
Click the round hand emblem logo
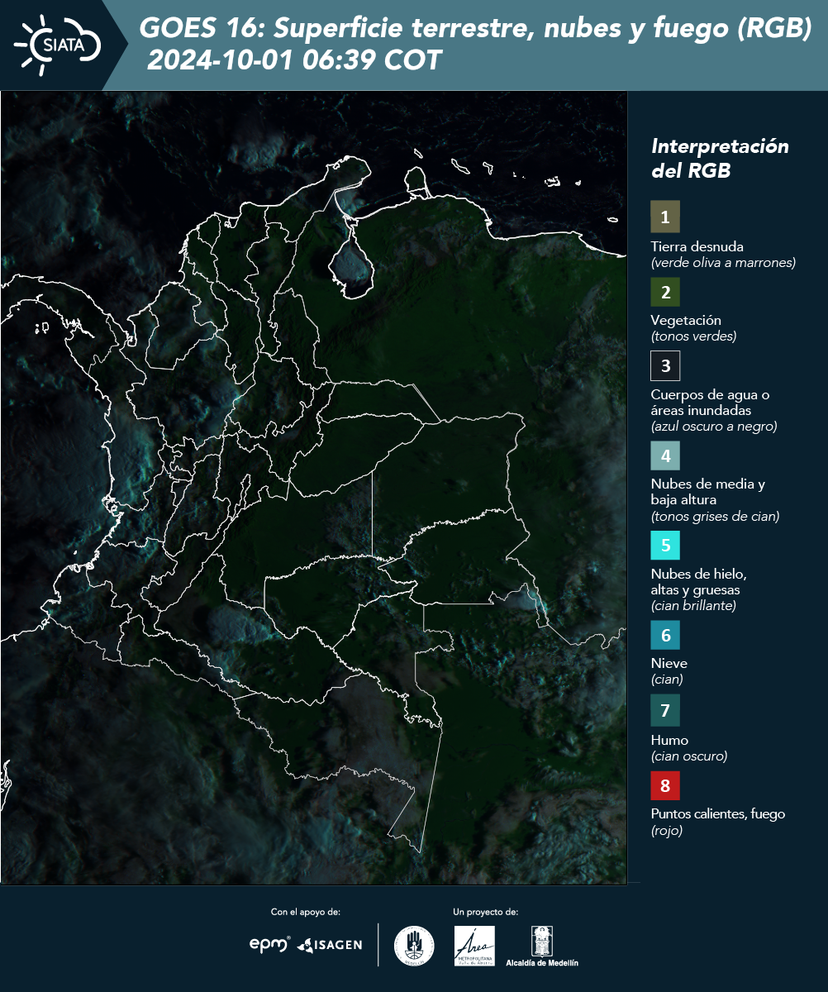click(x=414, y=946)
